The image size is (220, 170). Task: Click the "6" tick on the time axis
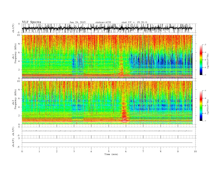click(x=126, y=151)
